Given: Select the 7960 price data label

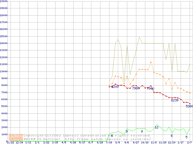Looking at the screenshot, I should point(135,88).
